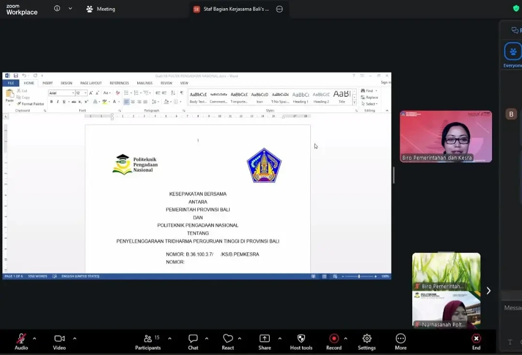Select Everyone in the chat recipient panel
522x355 pixels.
513,55
